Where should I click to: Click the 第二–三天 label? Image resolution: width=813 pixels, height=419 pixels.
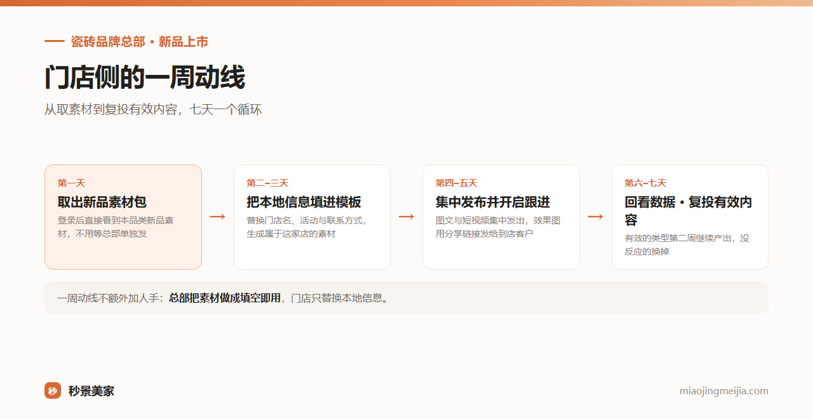[x=267, y=183]
